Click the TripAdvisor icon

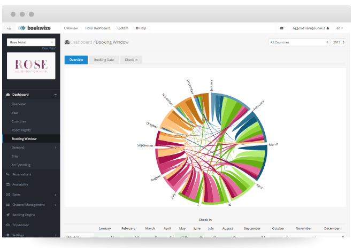(x=8, y=225)
